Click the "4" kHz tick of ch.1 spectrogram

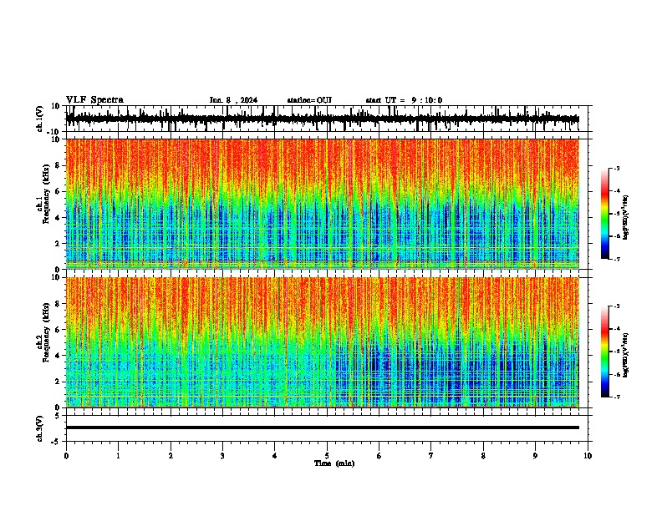pos(58,218)
